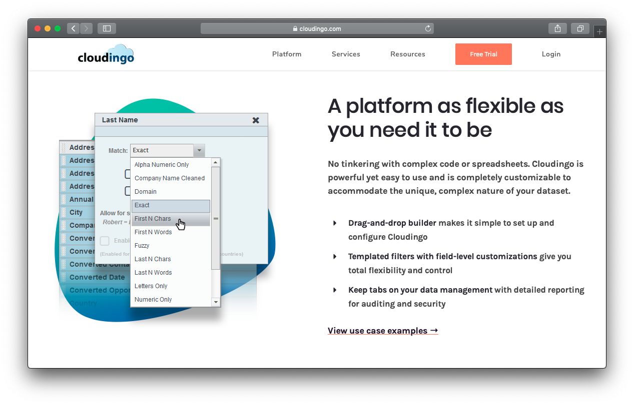Select Company Name Cleaned option
This screenshot has width=634, height=405.
click(171, 178)
